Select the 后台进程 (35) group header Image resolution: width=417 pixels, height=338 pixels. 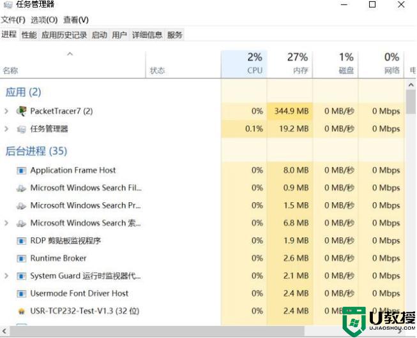[36, 151]
